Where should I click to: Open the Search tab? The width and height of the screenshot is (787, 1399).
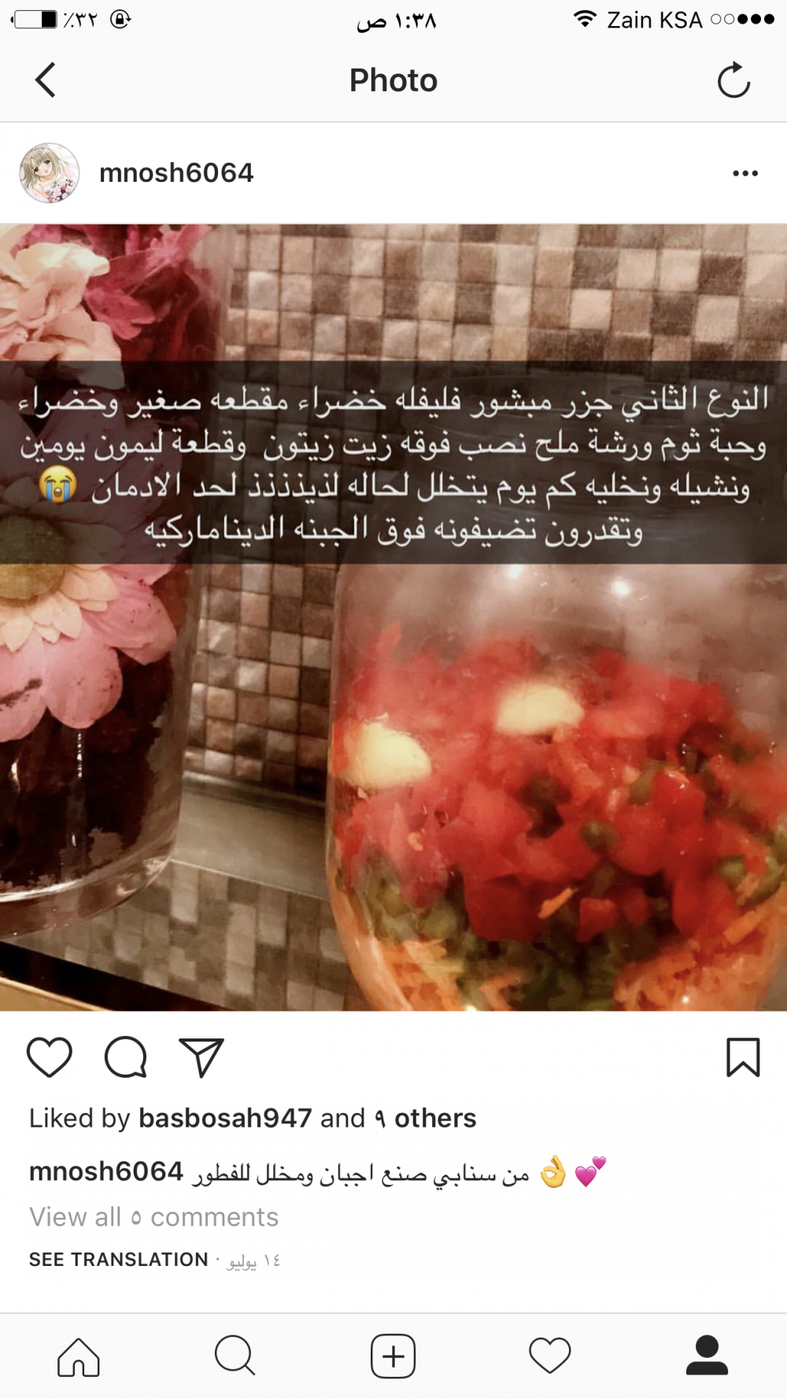point(235,1356)
